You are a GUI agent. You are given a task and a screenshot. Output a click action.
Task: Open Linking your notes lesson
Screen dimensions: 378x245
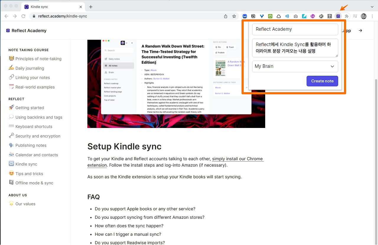click(29, 78)
